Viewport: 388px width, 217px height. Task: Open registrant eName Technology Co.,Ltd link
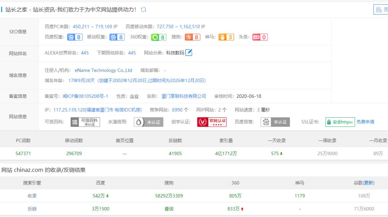[x=103, y=70]
